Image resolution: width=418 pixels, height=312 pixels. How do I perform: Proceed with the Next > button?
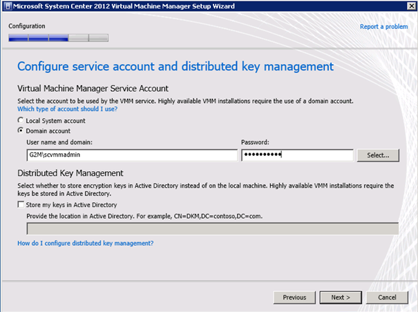341,298
